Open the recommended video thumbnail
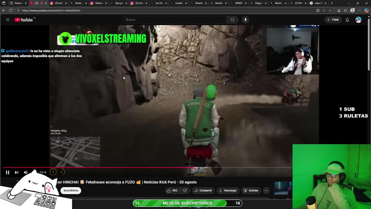Screen dimensions: 371x209 pyautogui.click(x=283, y=190)
